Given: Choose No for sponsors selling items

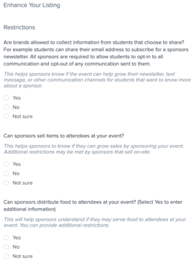Looking at the screenshot, I should pyautogui.click(x=6, y=173).
